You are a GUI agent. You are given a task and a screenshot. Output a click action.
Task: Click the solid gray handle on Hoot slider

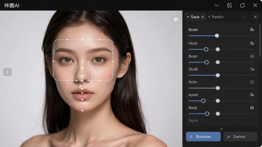218,49
